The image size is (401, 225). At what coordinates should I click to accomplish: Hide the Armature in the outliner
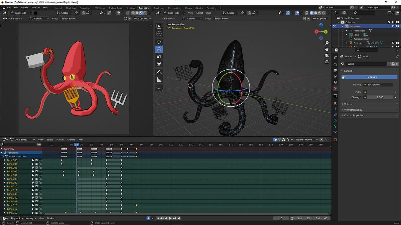[x=393, y=26]
